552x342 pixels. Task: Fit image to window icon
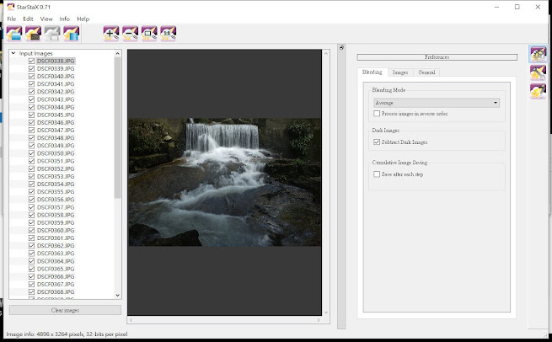pos(149,34)
